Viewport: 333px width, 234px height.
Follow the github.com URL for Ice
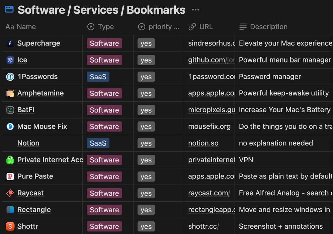212,60
